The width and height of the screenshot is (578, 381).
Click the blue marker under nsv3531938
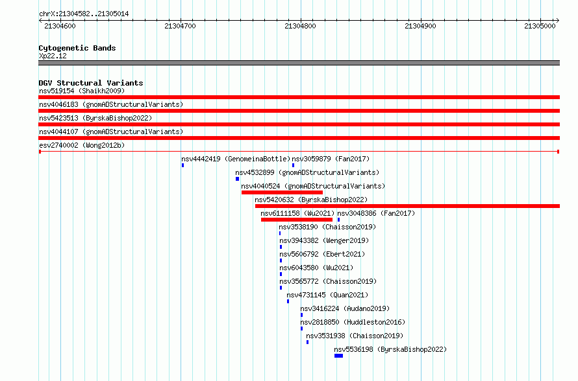[x=307, y=342]
